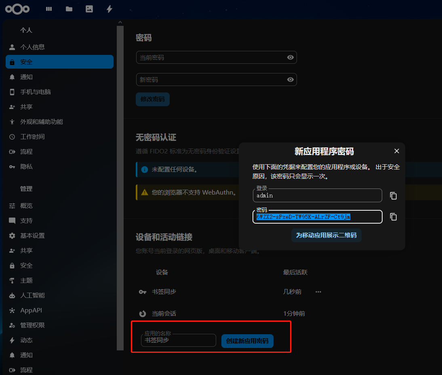Click the 修改密码 button
The width and height of the screenshot is (442, 375).
[152, 99]
